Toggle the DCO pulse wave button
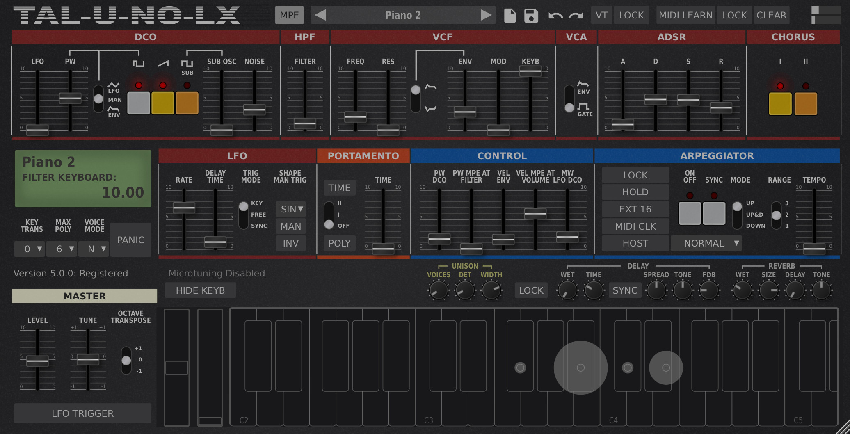The image size is (850, 434). click(x=139, y=103)
